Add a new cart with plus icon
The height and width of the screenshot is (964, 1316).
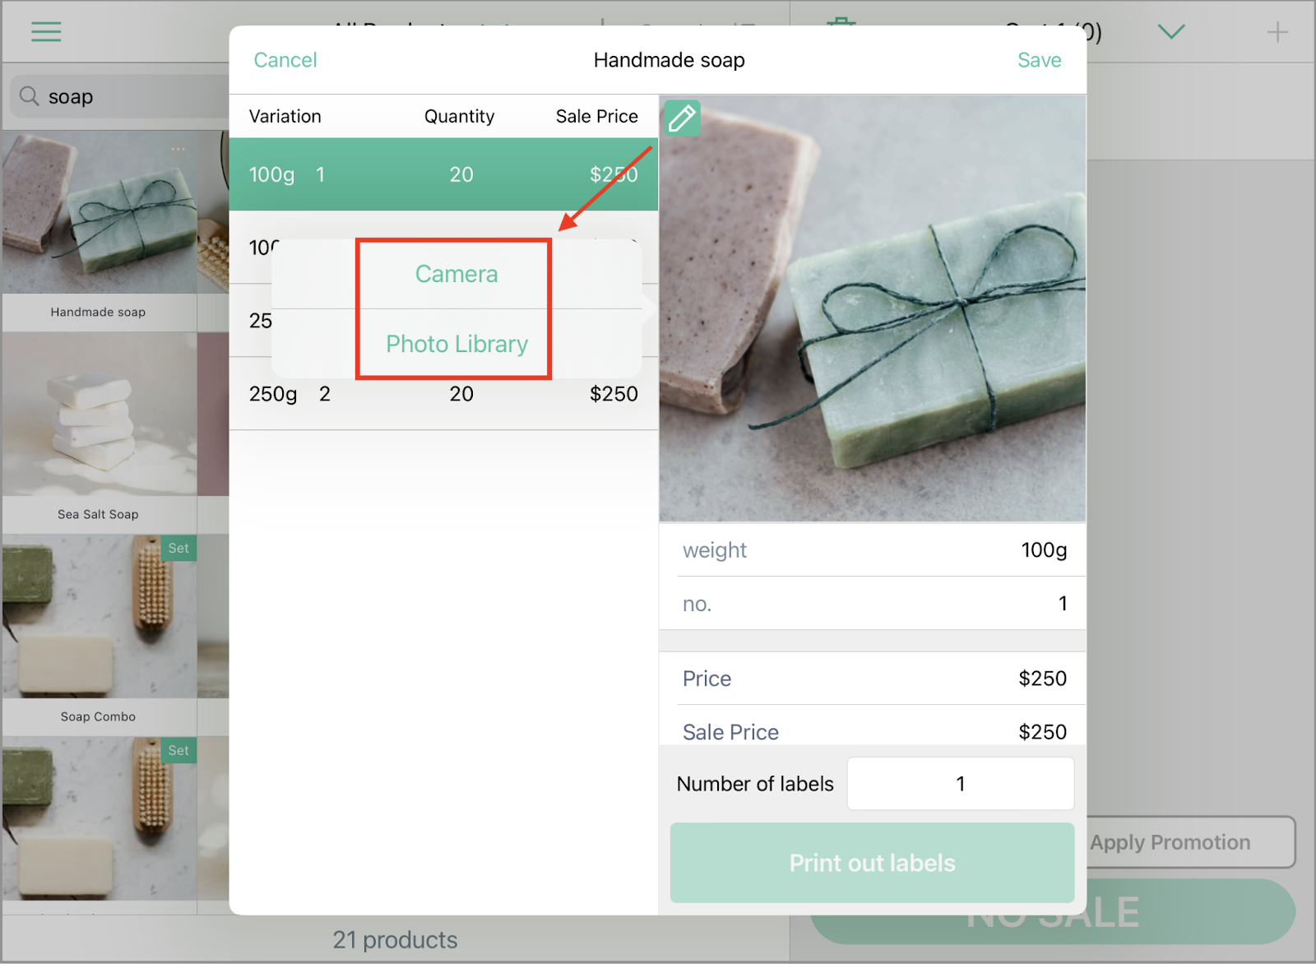click(1277, 32)
